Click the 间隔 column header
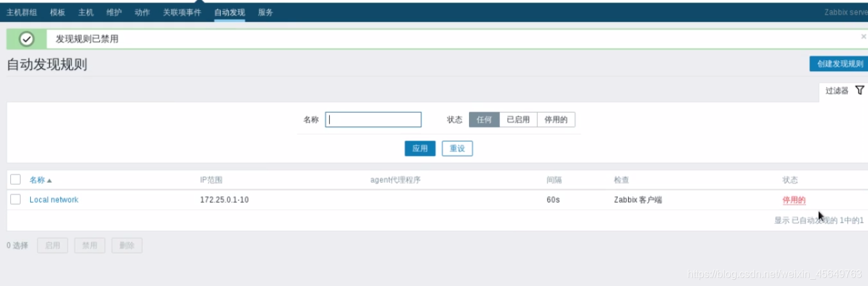Image resolution: width=868 pixels, height=286 pixels. (554, 180)
